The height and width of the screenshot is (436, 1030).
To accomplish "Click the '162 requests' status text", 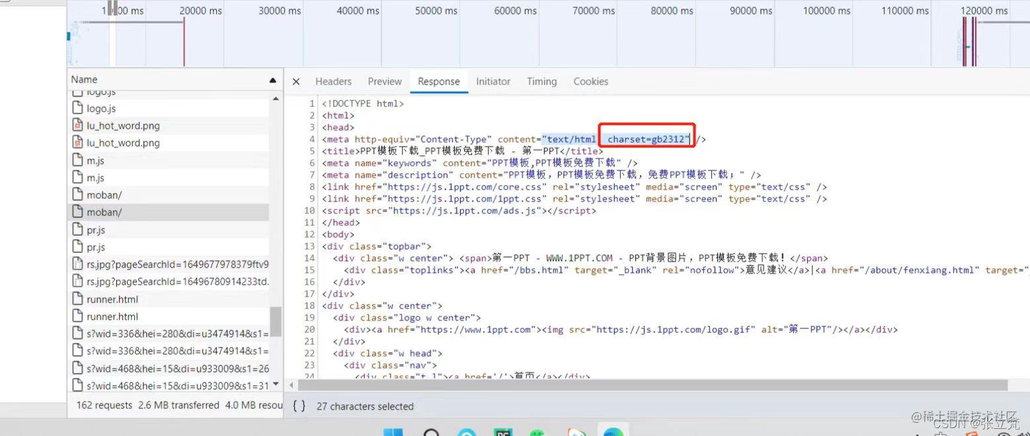I will pos(104,405).
